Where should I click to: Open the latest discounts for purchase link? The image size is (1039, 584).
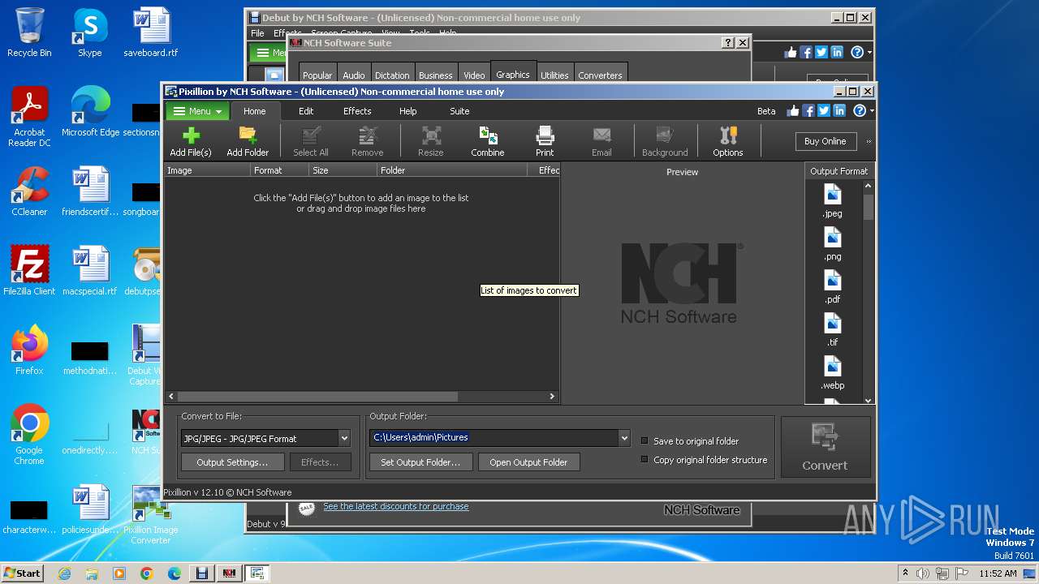click(x=395, y=506)
